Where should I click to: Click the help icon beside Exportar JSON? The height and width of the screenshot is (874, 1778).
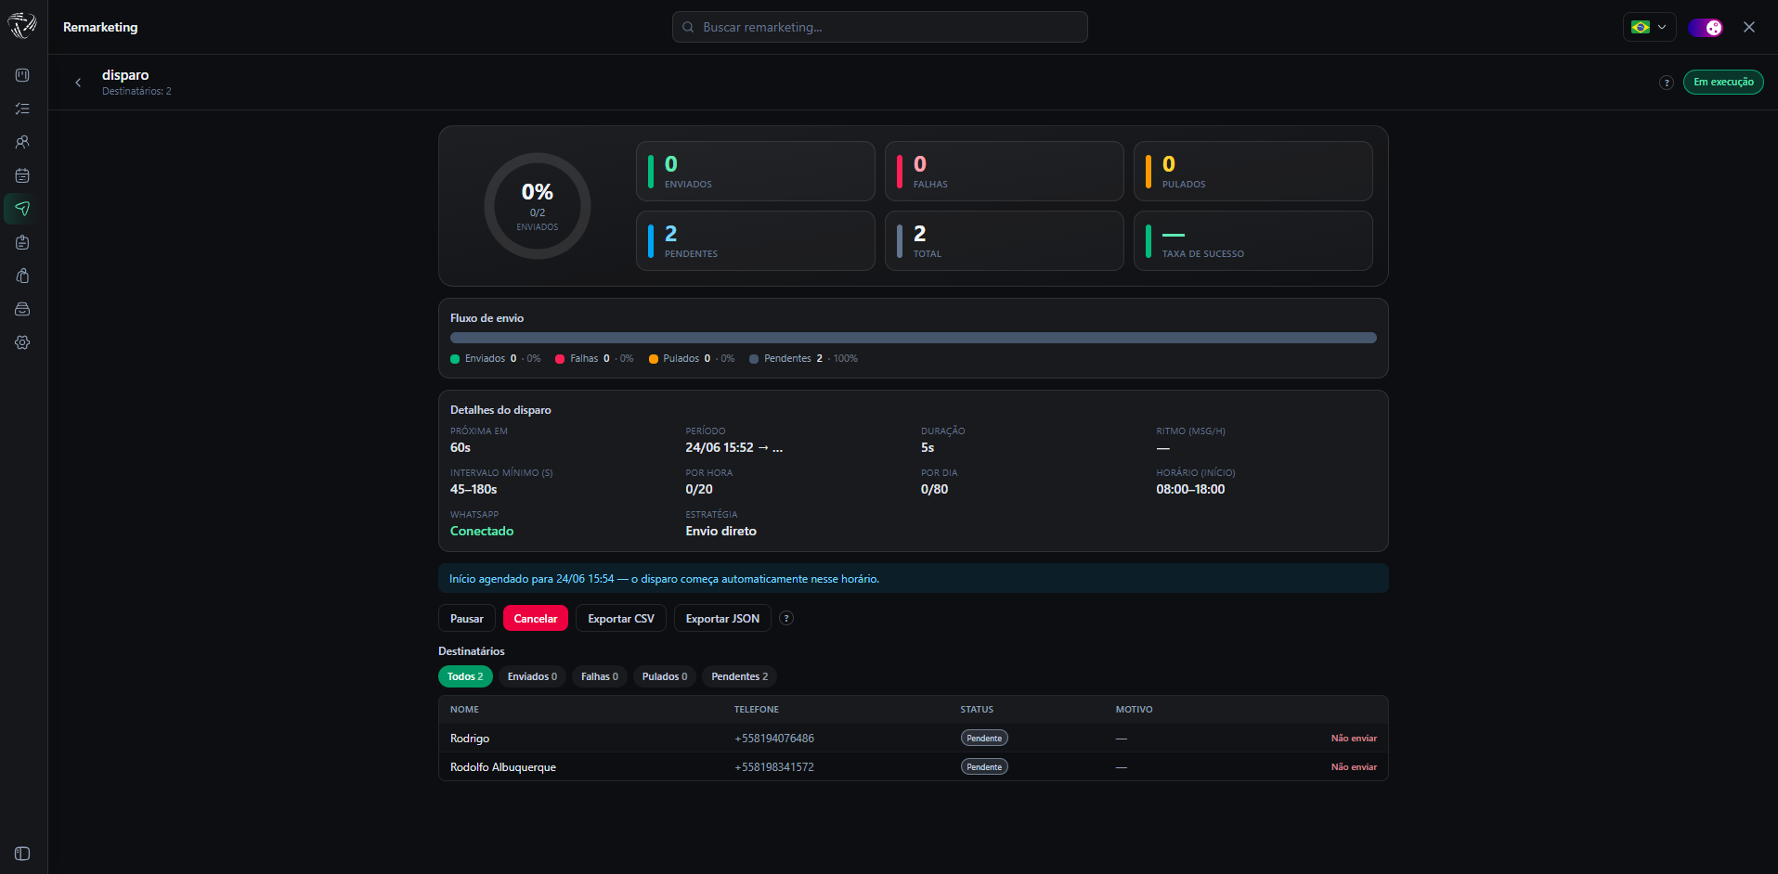coord(786,618)
